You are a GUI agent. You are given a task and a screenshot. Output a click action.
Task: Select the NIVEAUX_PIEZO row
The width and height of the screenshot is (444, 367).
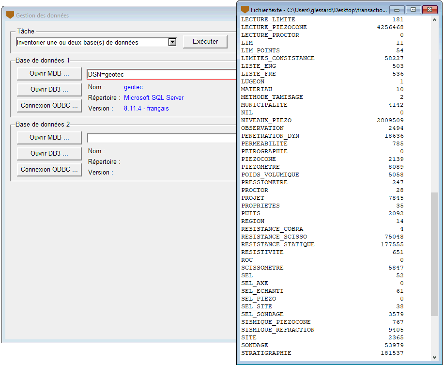coord(322,120)
